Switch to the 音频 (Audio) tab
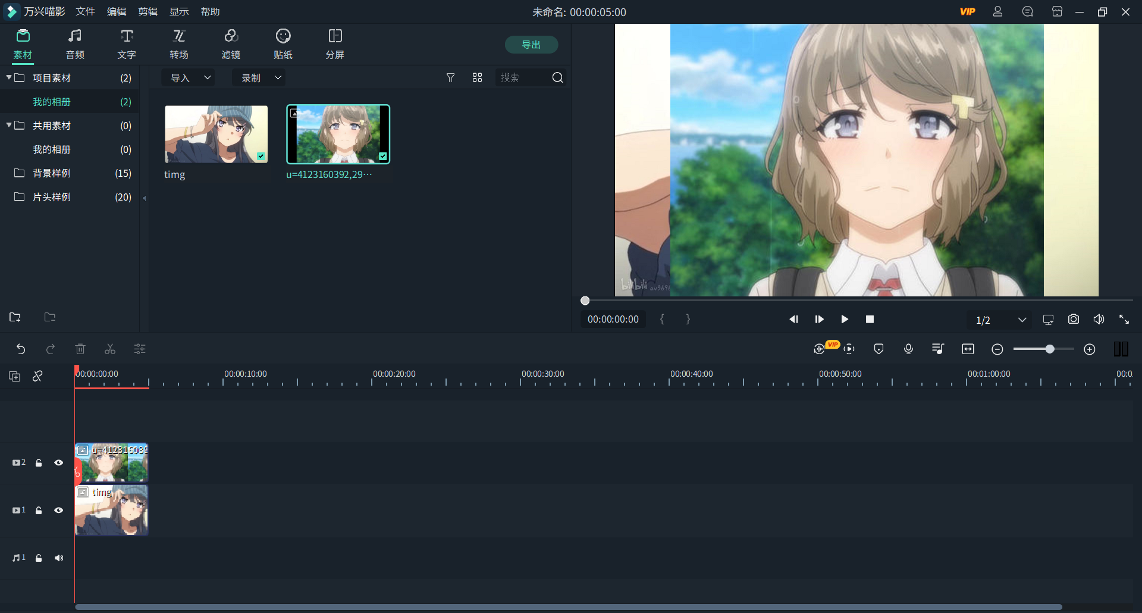The image size is (1142, 613). tap(74, 43)
